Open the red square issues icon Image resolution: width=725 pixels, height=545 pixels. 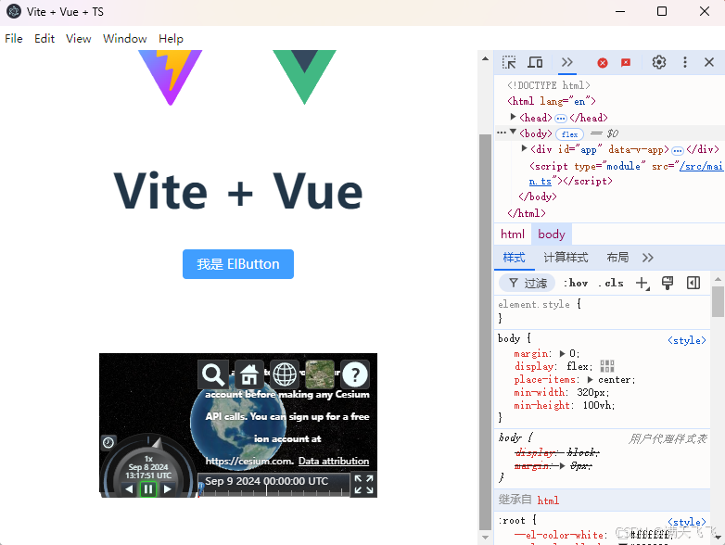pyautogui.click(x=626, y=62)
